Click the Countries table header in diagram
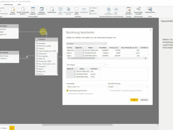This screenshot has height=130, width=173. [x=47, y=39]
